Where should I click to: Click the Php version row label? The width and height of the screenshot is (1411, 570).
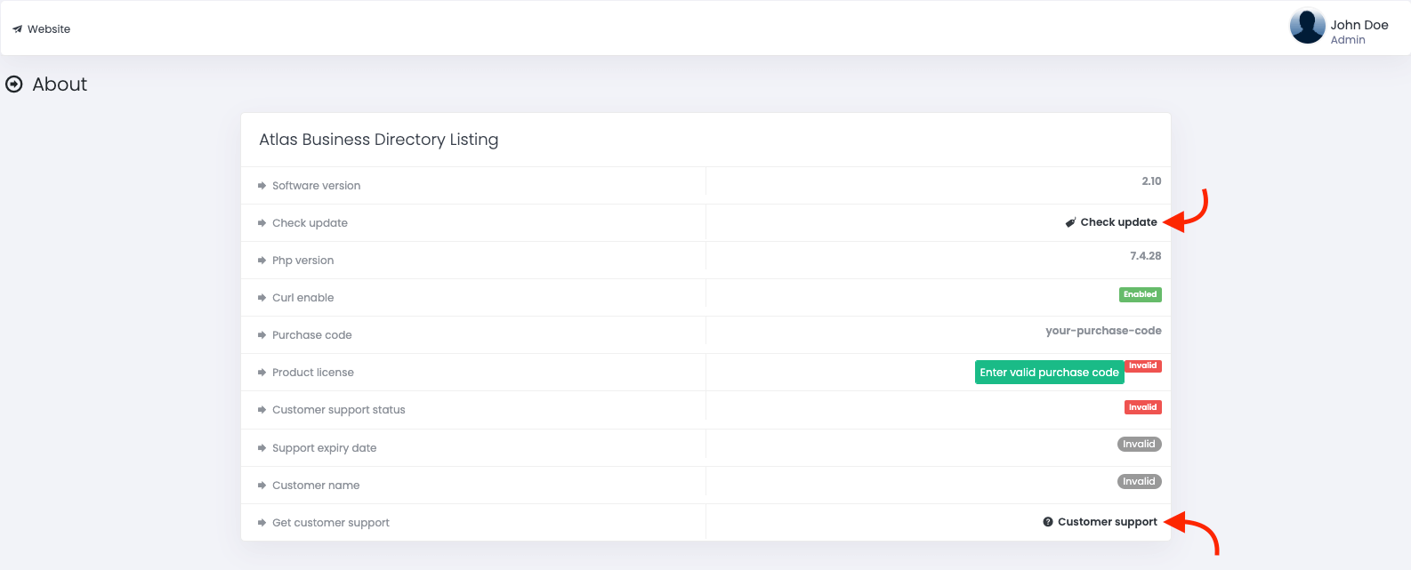point(302,261)
